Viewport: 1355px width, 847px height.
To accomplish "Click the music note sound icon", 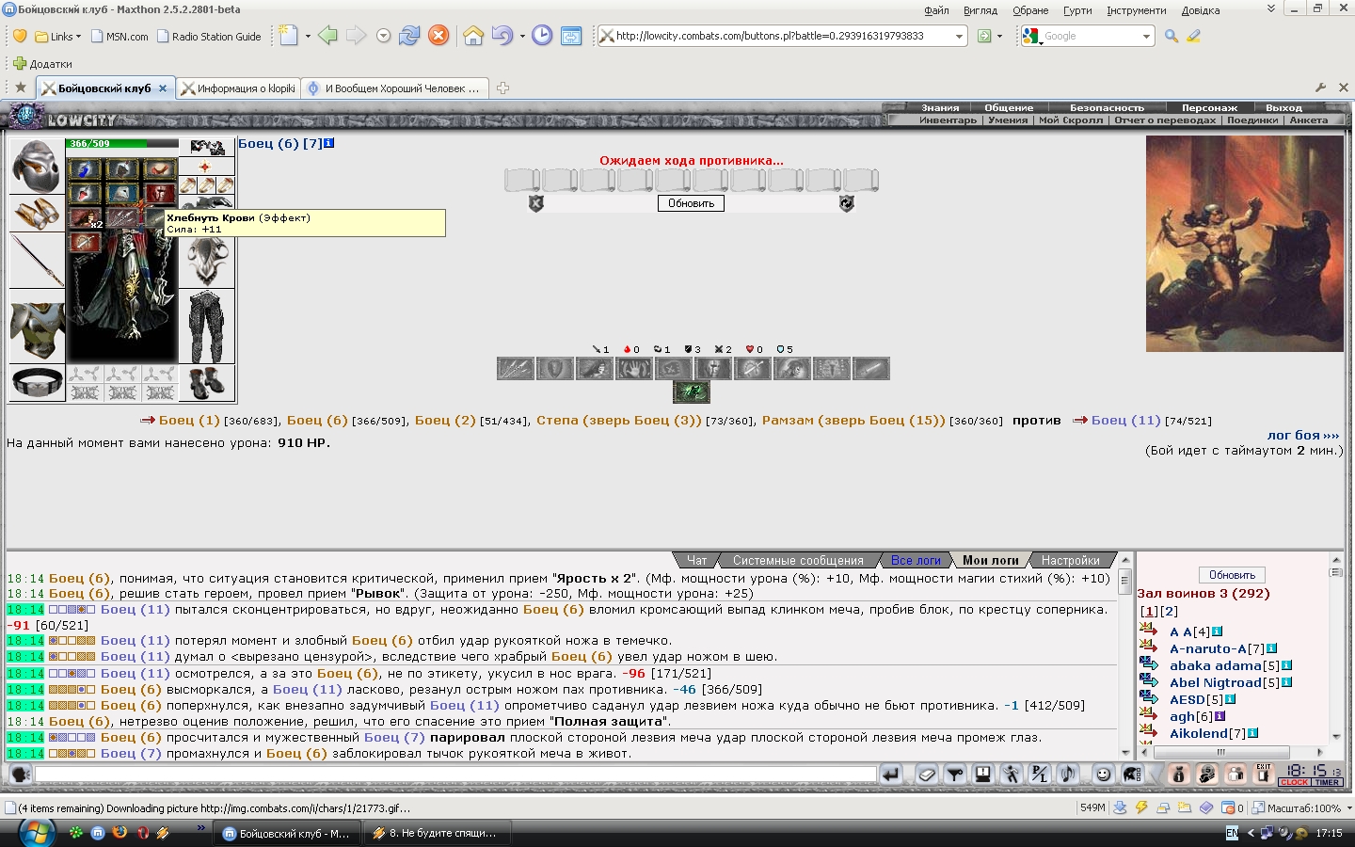I will click(x=1067, y=775).
